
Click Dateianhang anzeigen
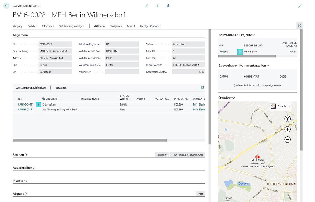pyautogui.click(x=71, y=26)
